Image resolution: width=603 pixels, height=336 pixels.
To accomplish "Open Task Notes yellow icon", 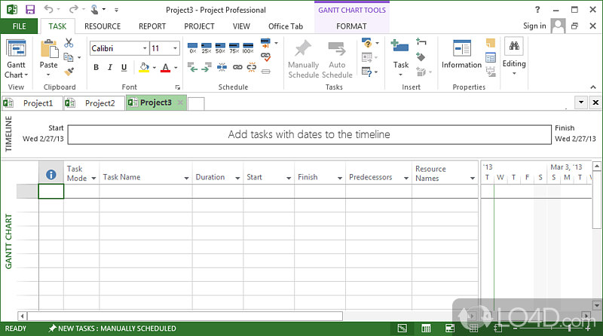I will tap(491, 43).
